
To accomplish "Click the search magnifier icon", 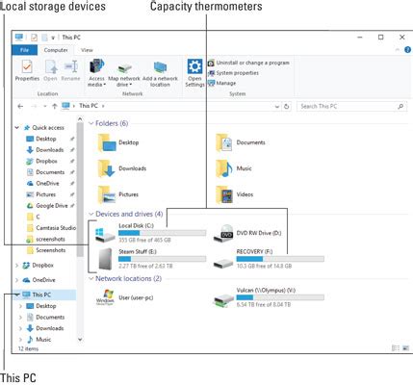I will click(400, 106).
